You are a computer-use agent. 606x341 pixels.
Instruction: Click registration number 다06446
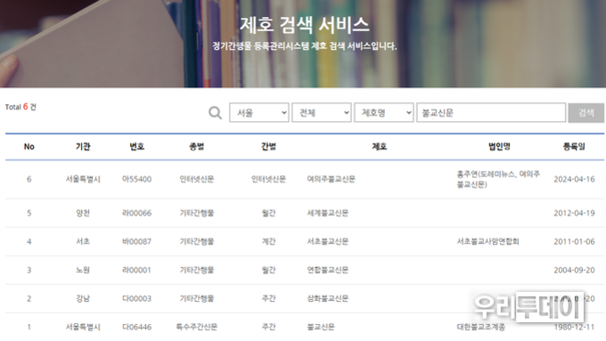(137, 327)
